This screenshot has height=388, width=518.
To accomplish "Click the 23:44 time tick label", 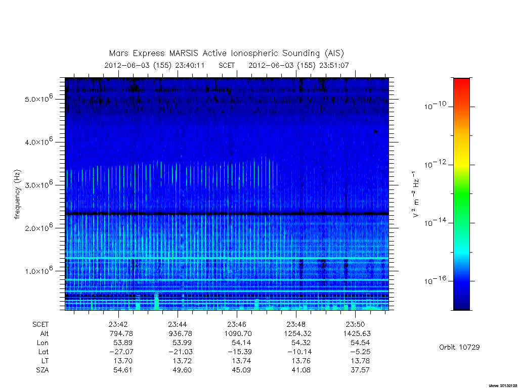I will [x=178, y=325].
